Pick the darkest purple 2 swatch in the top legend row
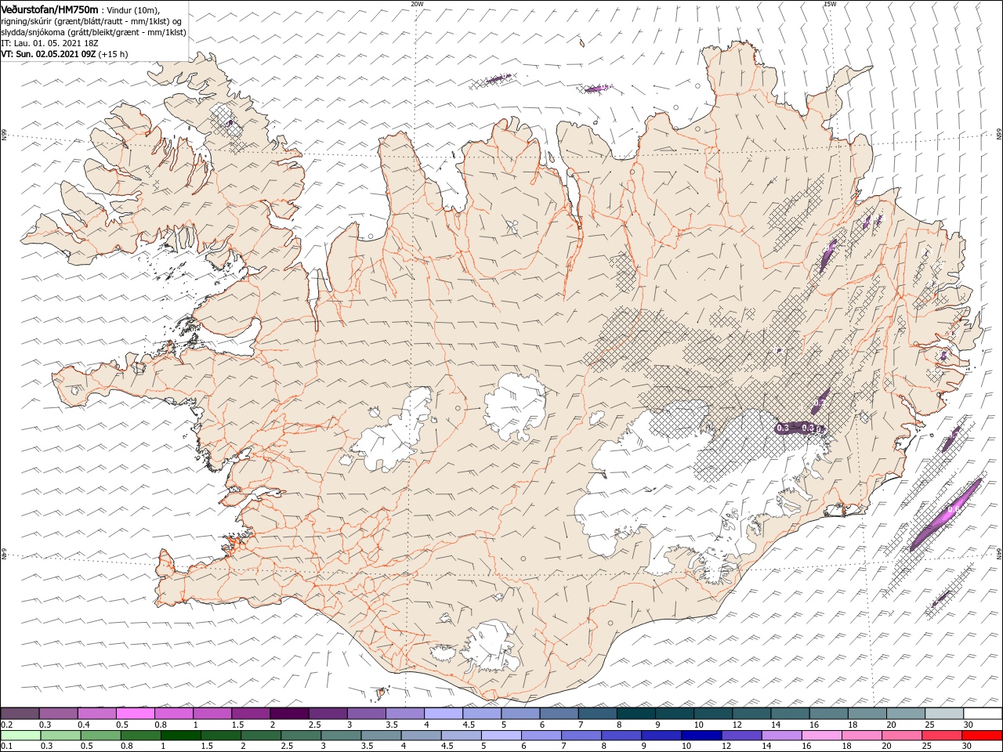Viewport: 1003px width, 752px height. pyautogui.click(x=289, y=714)
